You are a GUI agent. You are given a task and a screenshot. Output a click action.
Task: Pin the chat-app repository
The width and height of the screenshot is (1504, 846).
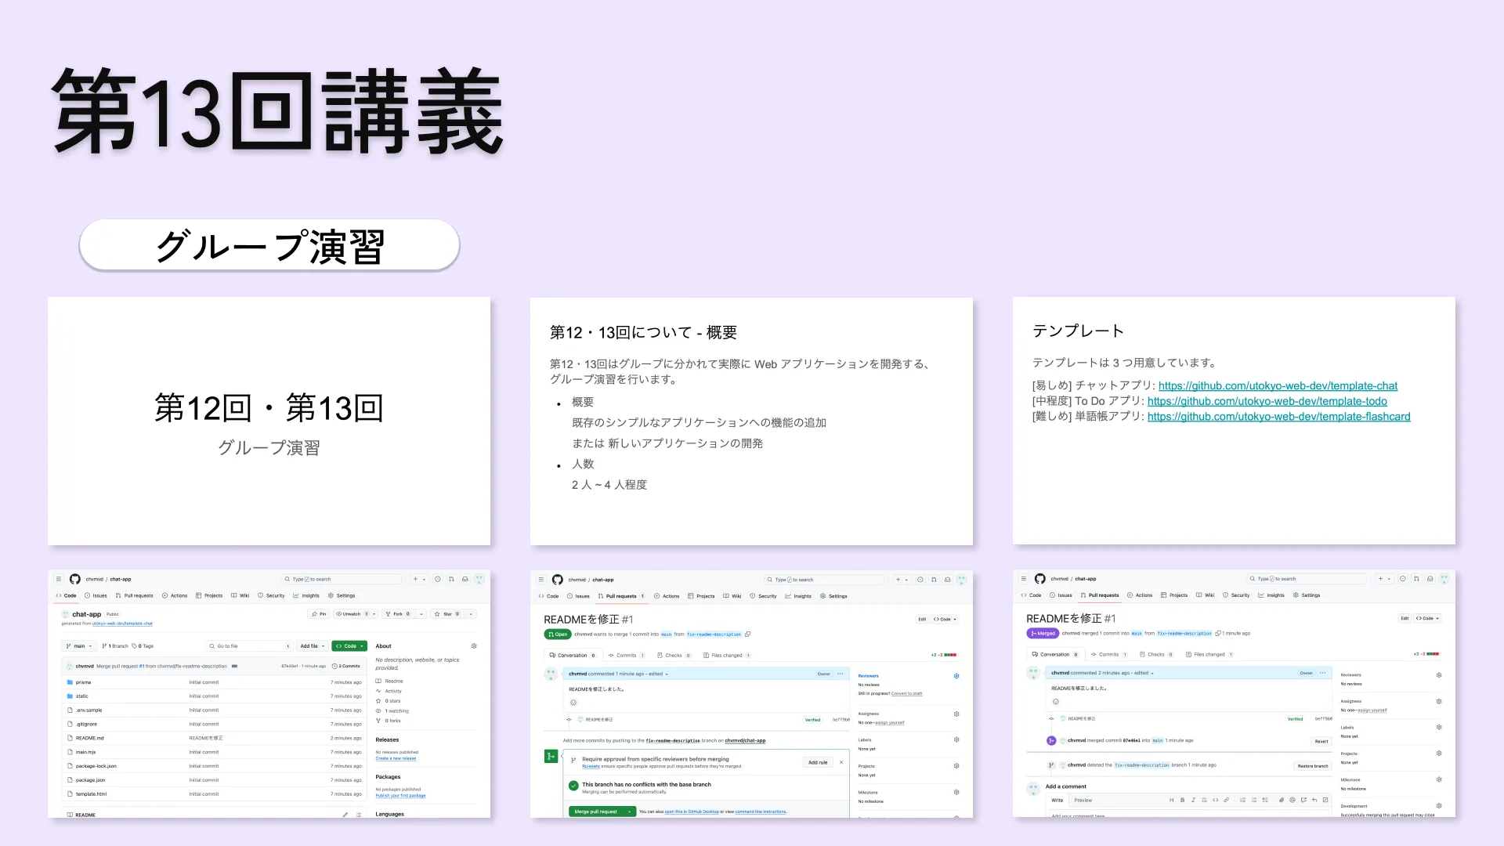coord(319,614)
